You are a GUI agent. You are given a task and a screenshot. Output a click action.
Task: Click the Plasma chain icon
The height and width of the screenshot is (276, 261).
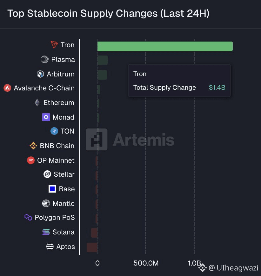45,59
